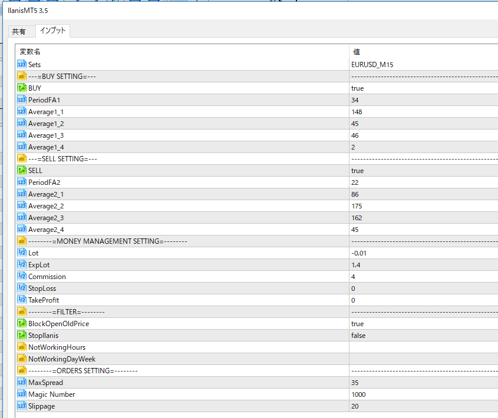Change the BlockOpenOldPrice value true
The height and width of the screenshot is (418, 498).
click(357, 324)
